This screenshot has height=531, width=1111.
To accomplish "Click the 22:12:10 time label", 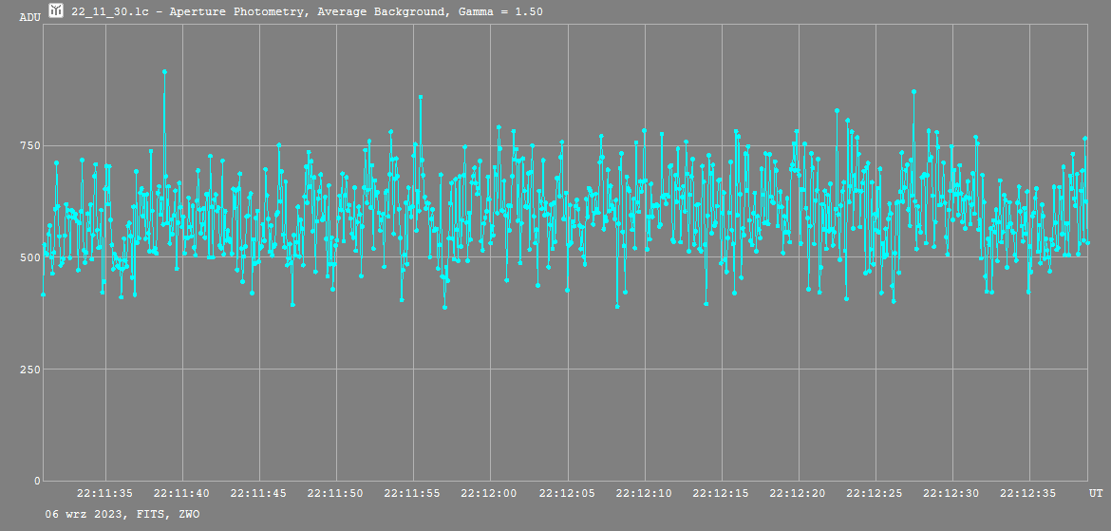I will pyautogui.click(x=644, y=493).
